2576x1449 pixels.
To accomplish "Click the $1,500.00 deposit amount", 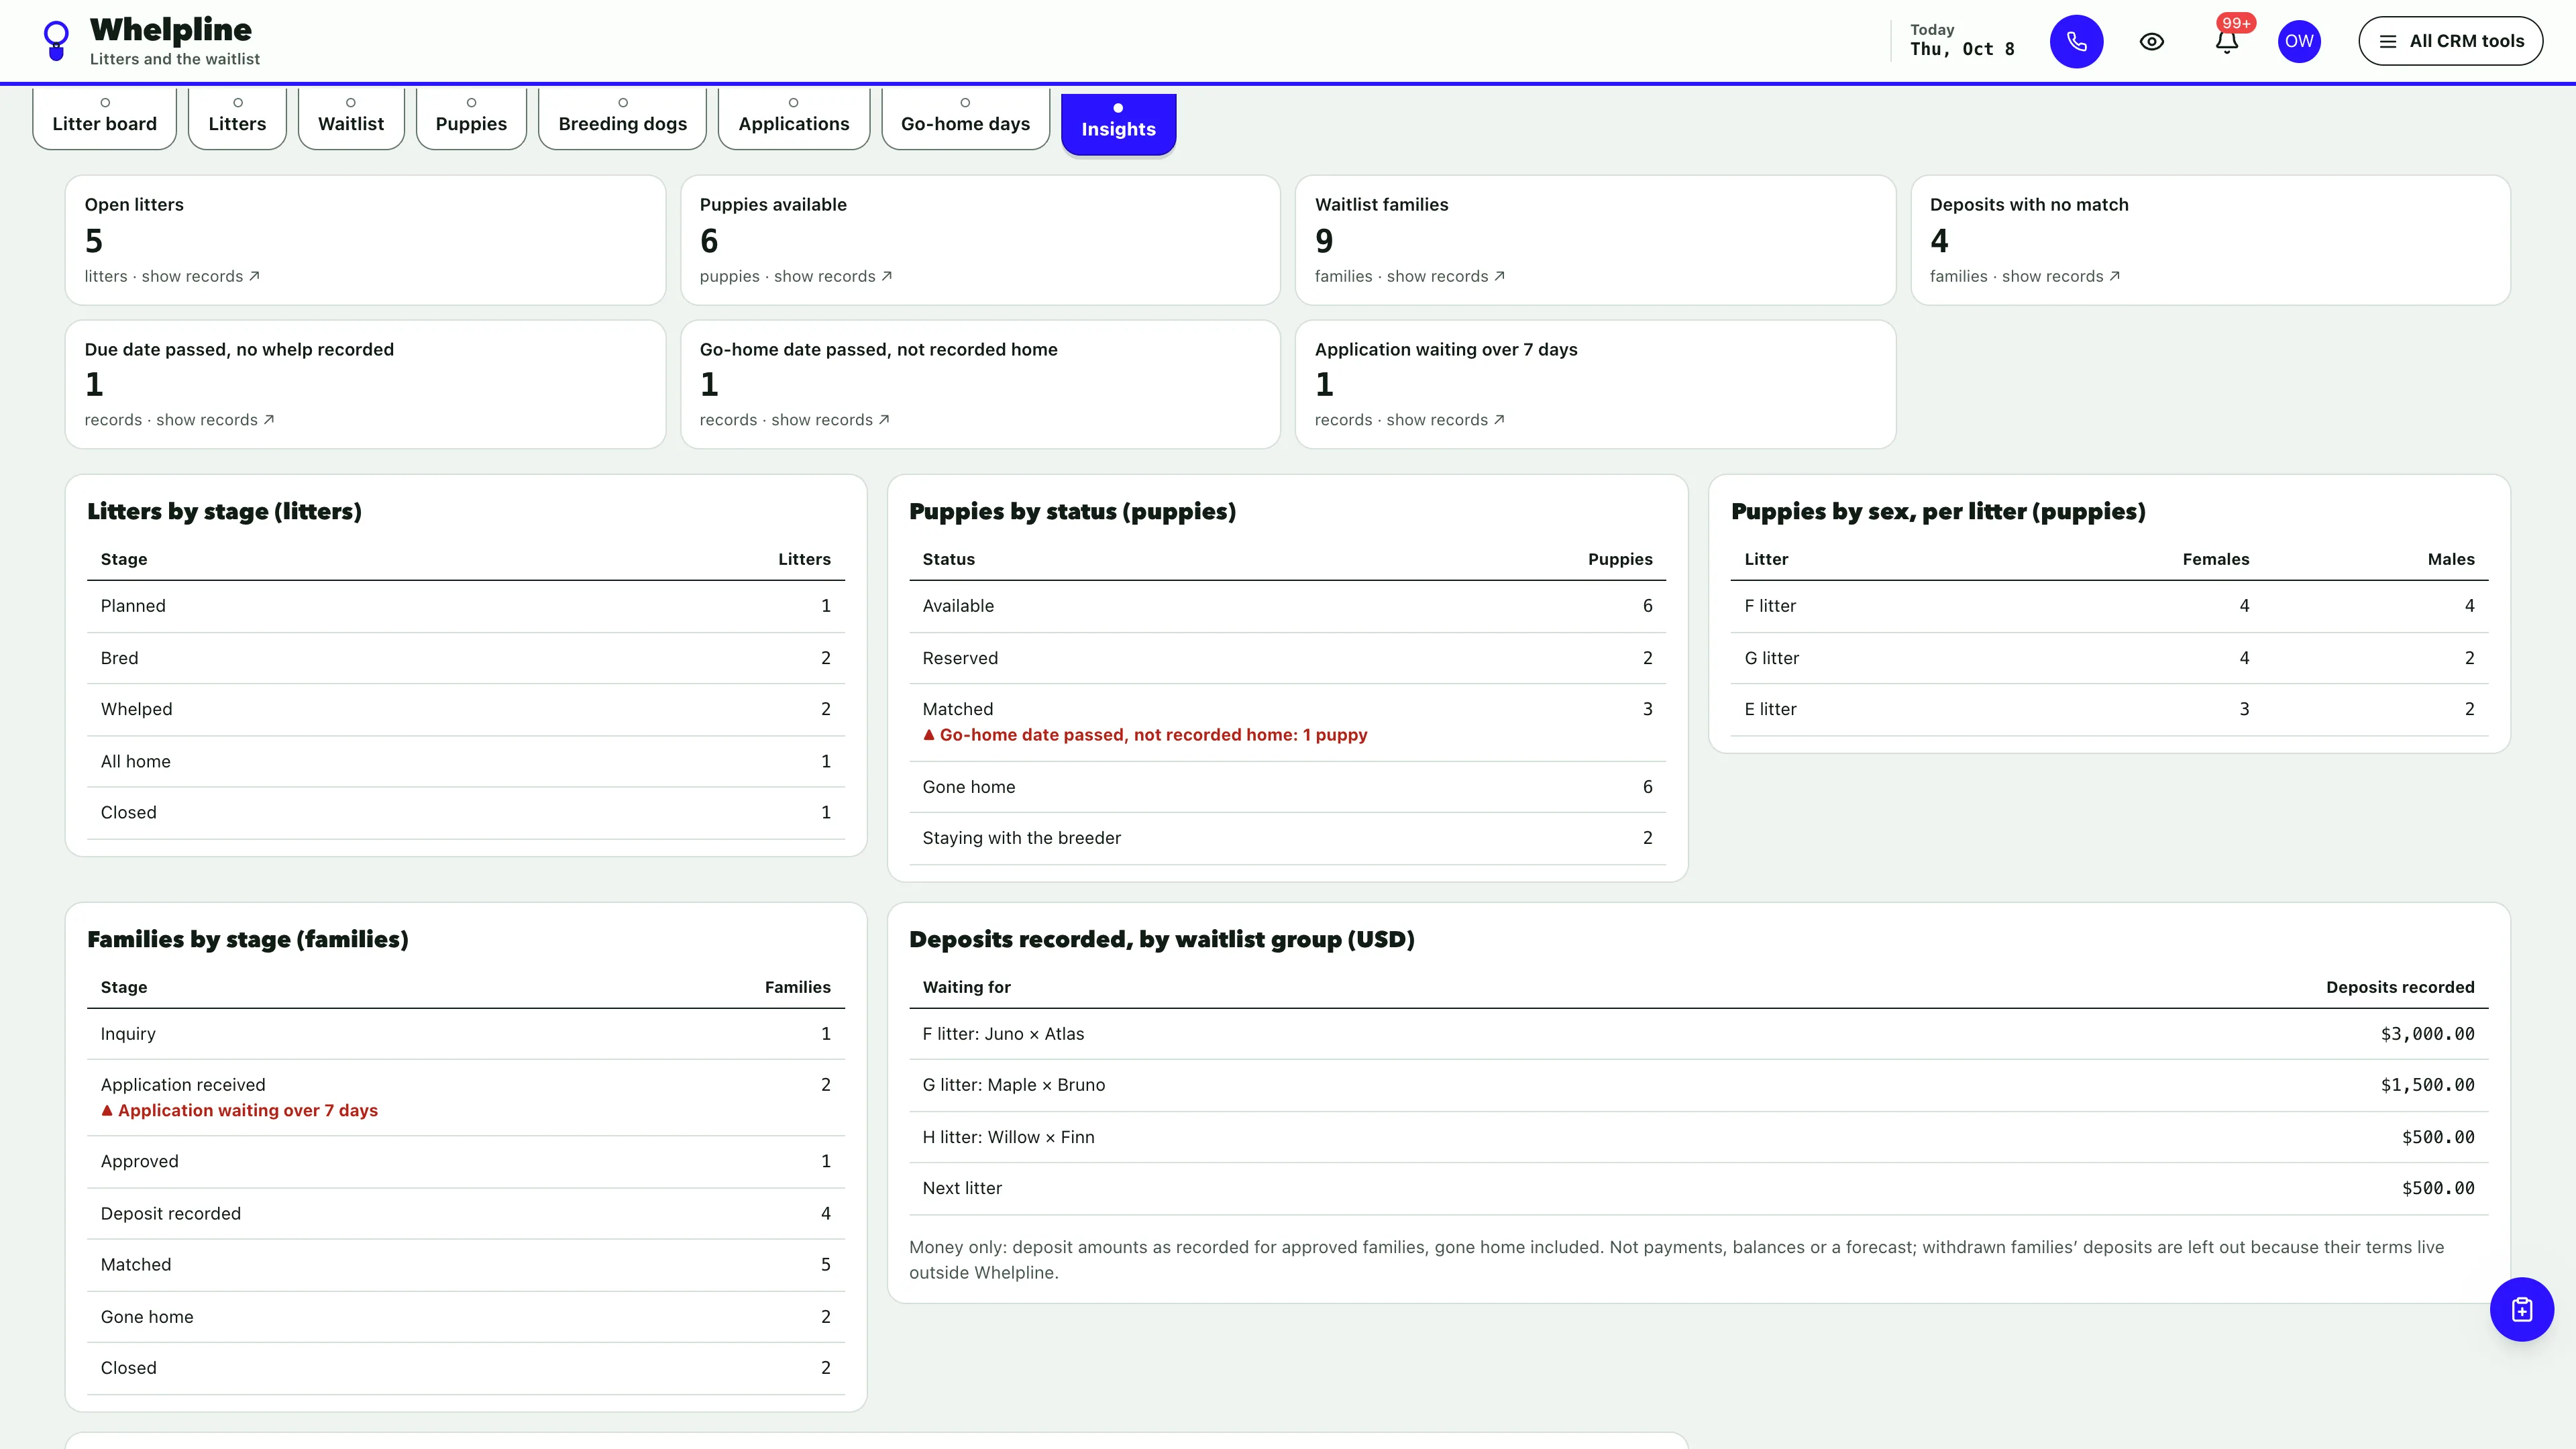I will [2427, 1085].
